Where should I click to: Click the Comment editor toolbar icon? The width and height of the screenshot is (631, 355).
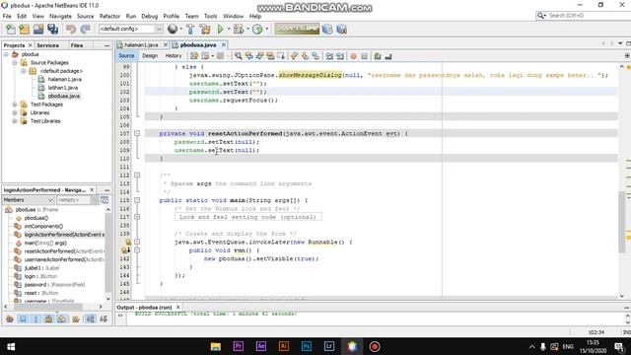coord(378,56)
